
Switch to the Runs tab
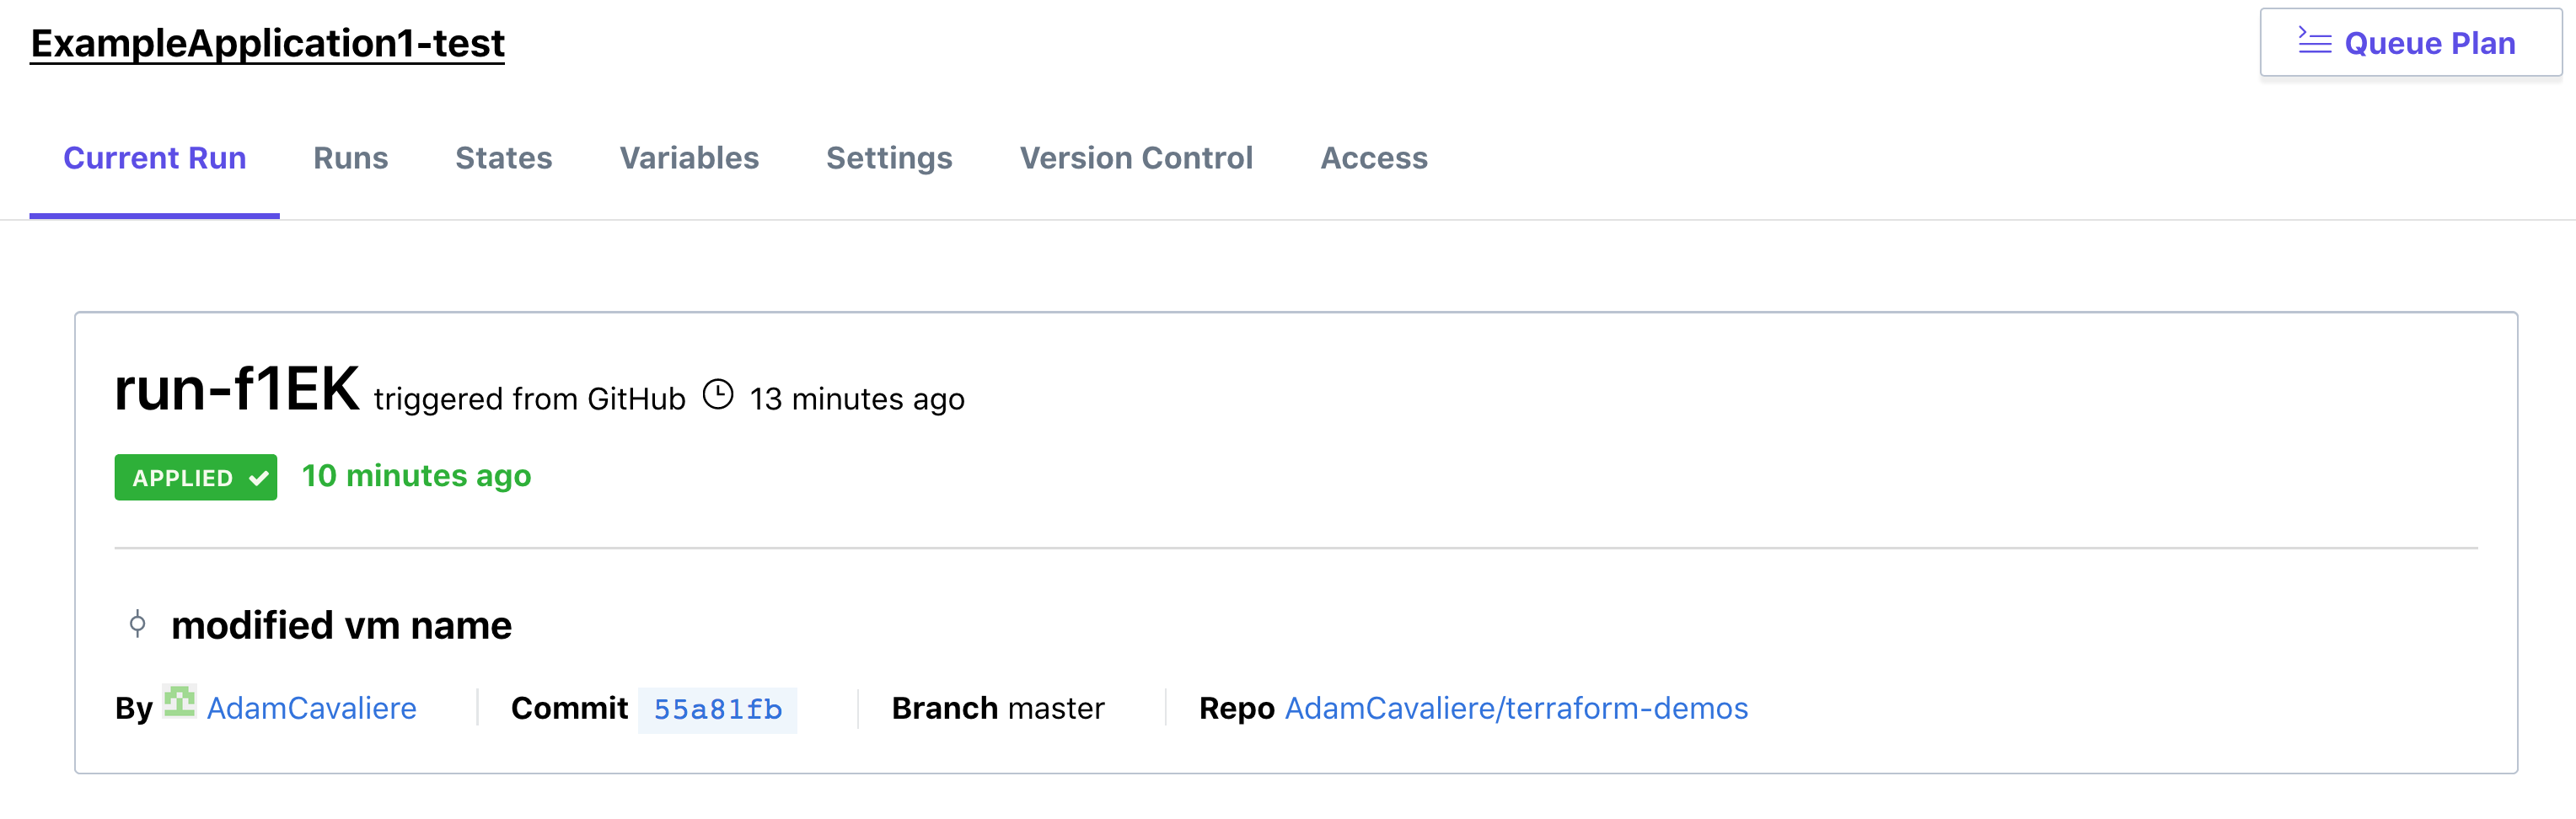[x=350, y=158]
